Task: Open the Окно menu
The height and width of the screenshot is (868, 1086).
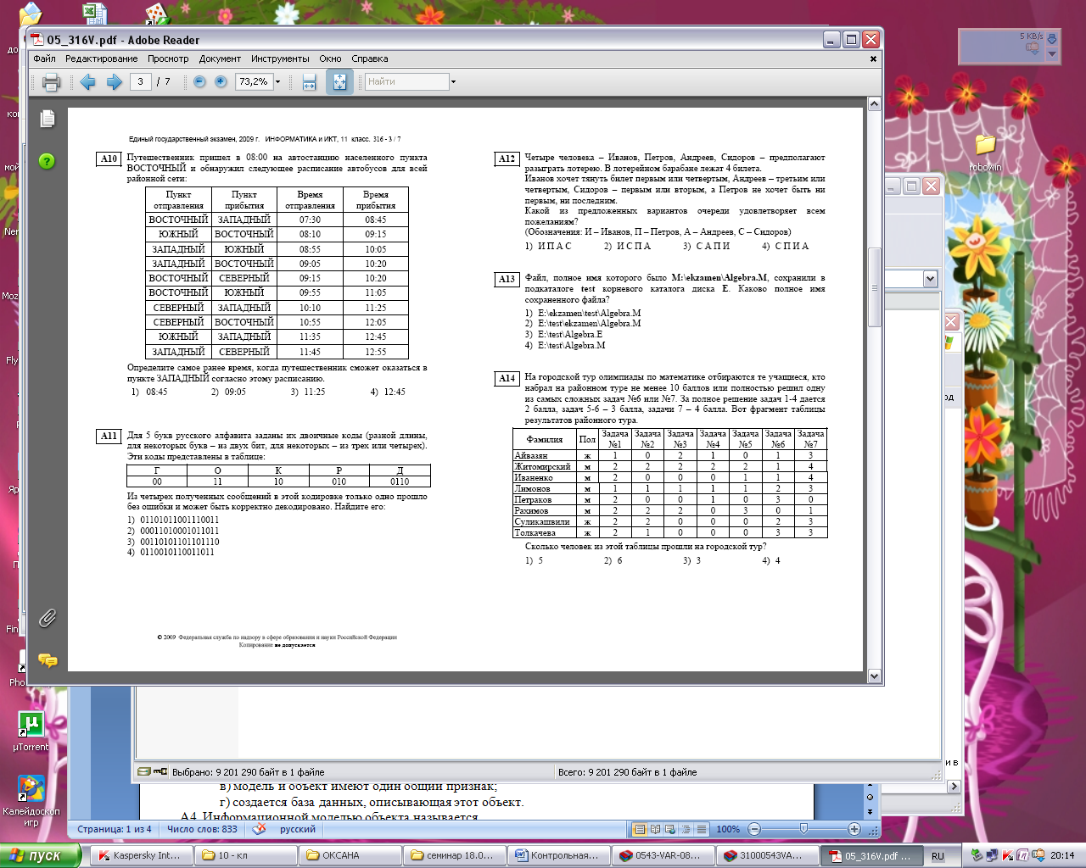Action: tap(330, 58)
